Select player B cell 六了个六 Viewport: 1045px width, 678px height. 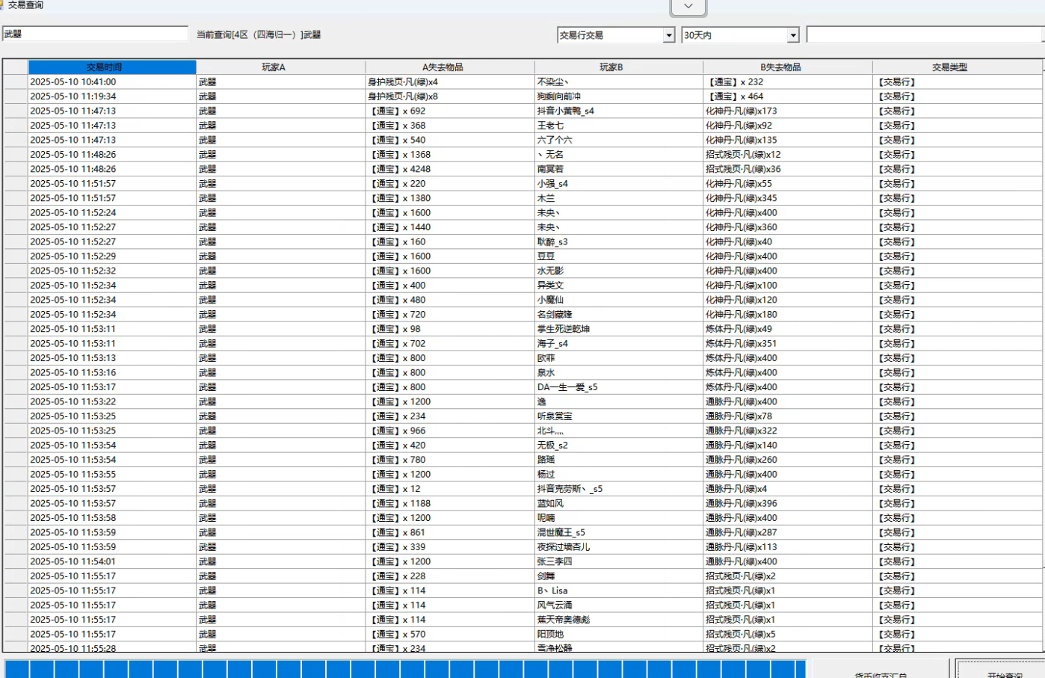[619, 140]
